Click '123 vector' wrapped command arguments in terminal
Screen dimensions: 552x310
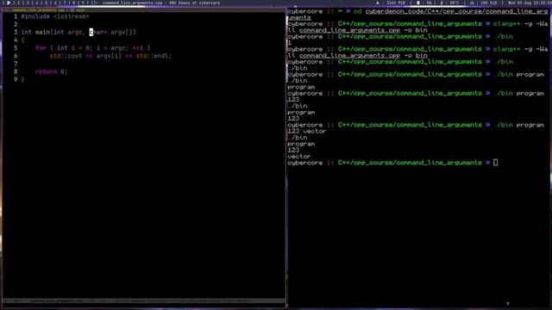(307, 132)
